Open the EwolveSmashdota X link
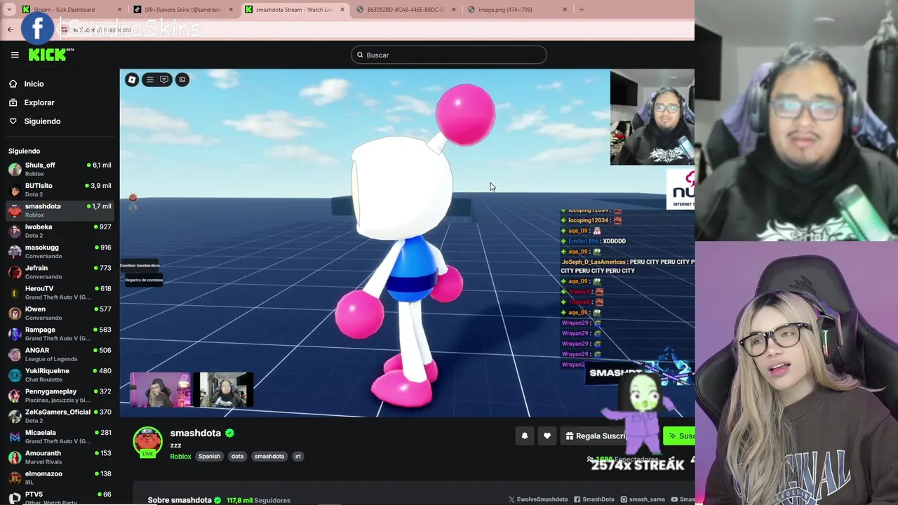The width and height of the screenshot is (898, 505). pyautogui.click(x=538, y=499)
